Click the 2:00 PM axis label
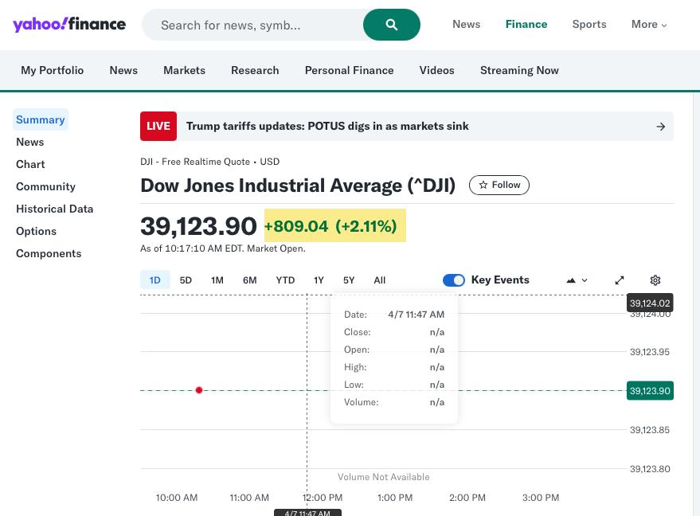Image resolution: width=700 pixels, height=516 pixels. click(467, 498)
